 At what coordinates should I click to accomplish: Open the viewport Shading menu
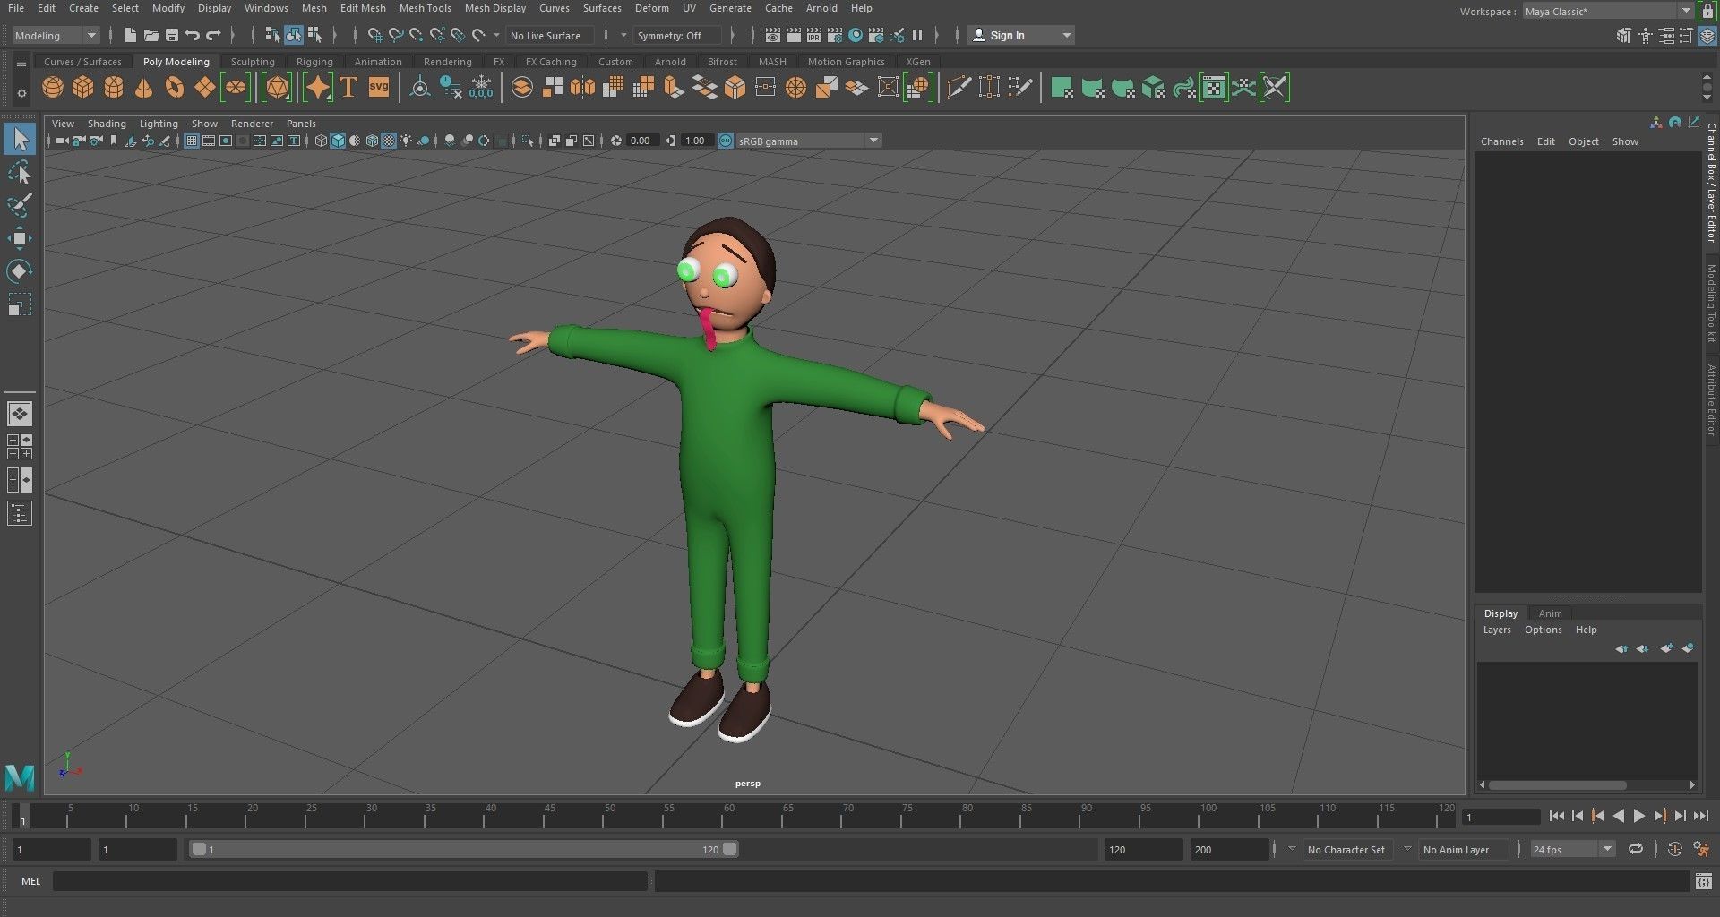click(x=107, y=124)
